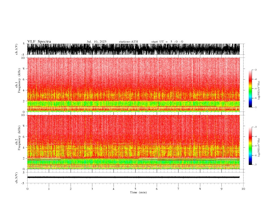This screenshot has height=212, width=274.
Task: Click the 8 kHz tick on ch.2 frequency axis
Action: pos(24,126)
